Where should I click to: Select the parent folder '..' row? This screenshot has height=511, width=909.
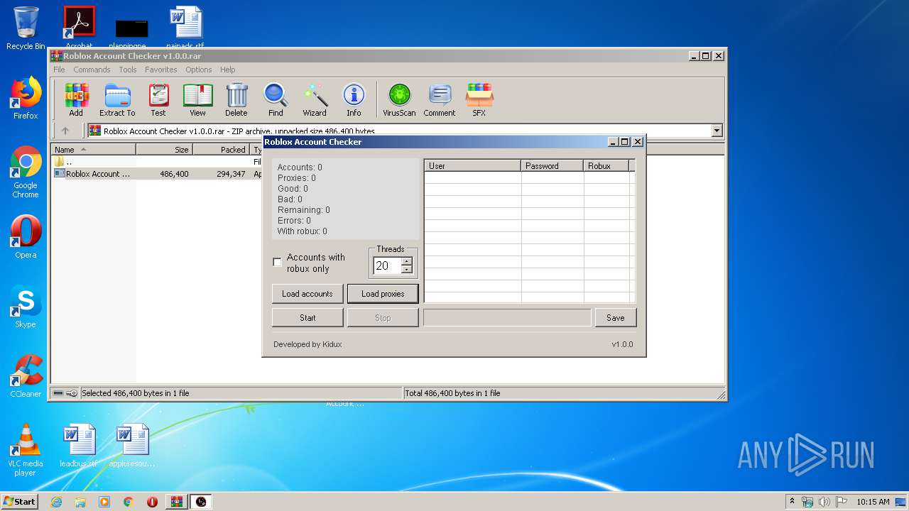(158, 162)
